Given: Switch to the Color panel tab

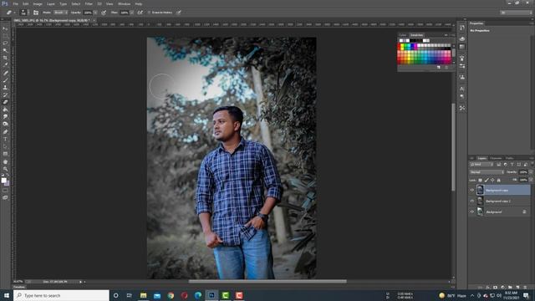Looking at the screenshot, I should coord(403,35).
